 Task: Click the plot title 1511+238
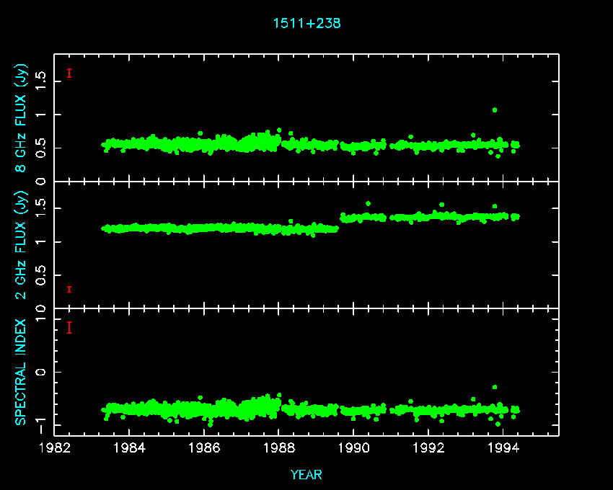[x=306, y=23]
